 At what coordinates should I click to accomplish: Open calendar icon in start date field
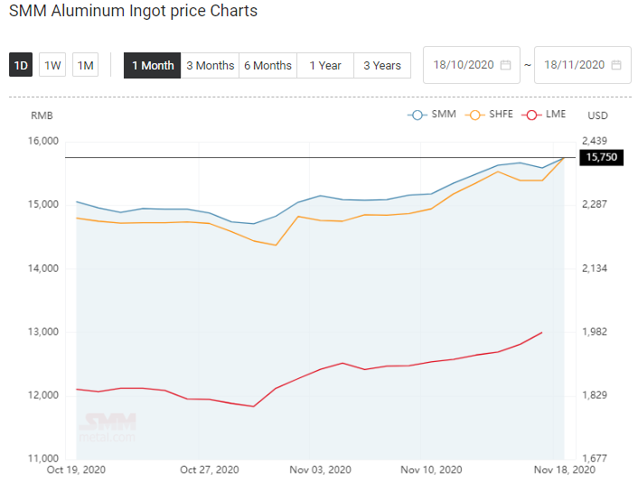point(505,65)
